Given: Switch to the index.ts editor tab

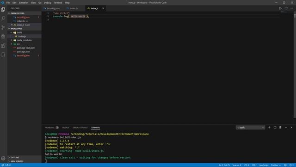Looking at the screenshot, I should pyautogui.click(x=74, y=8).
